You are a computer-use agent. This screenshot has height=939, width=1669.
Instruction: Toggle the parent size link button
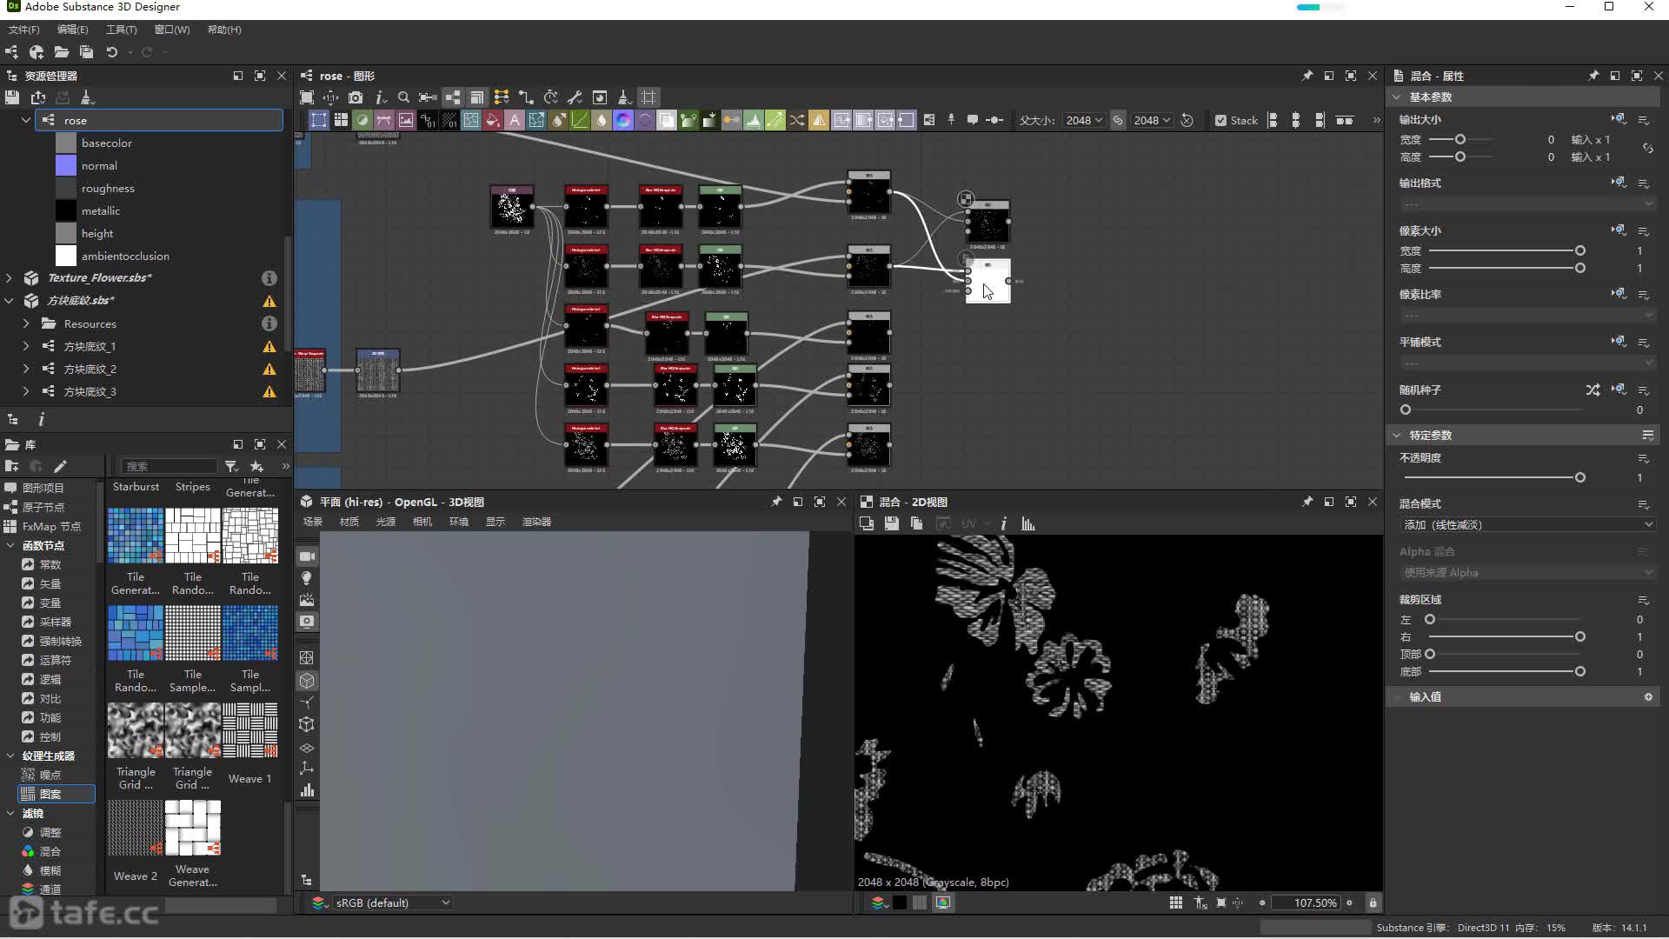[x=1118, y=120]
